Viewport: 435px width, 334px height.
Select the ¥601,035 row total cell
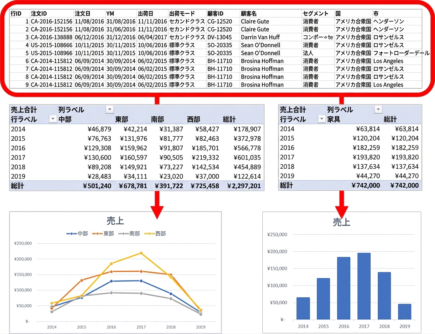click(247, 158)
